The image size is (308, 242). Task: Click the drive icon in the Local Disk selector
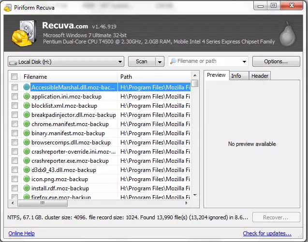pyautogui.click(x=13, y=63)
